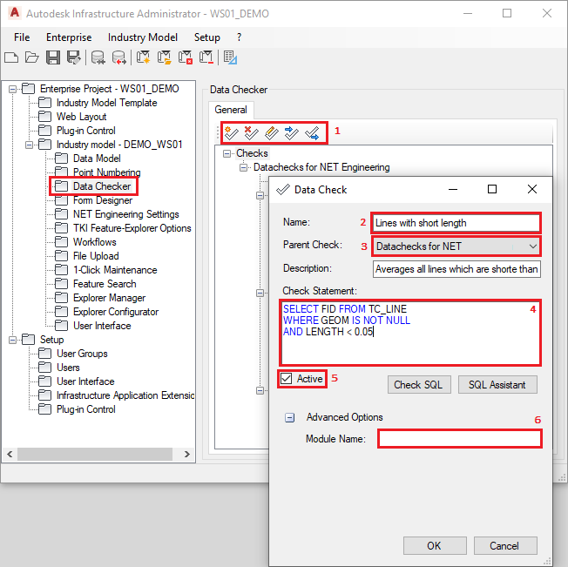The image size is (568, 567).
Task: Select NET Engineering Settings tree item
Action: point(126,214)
